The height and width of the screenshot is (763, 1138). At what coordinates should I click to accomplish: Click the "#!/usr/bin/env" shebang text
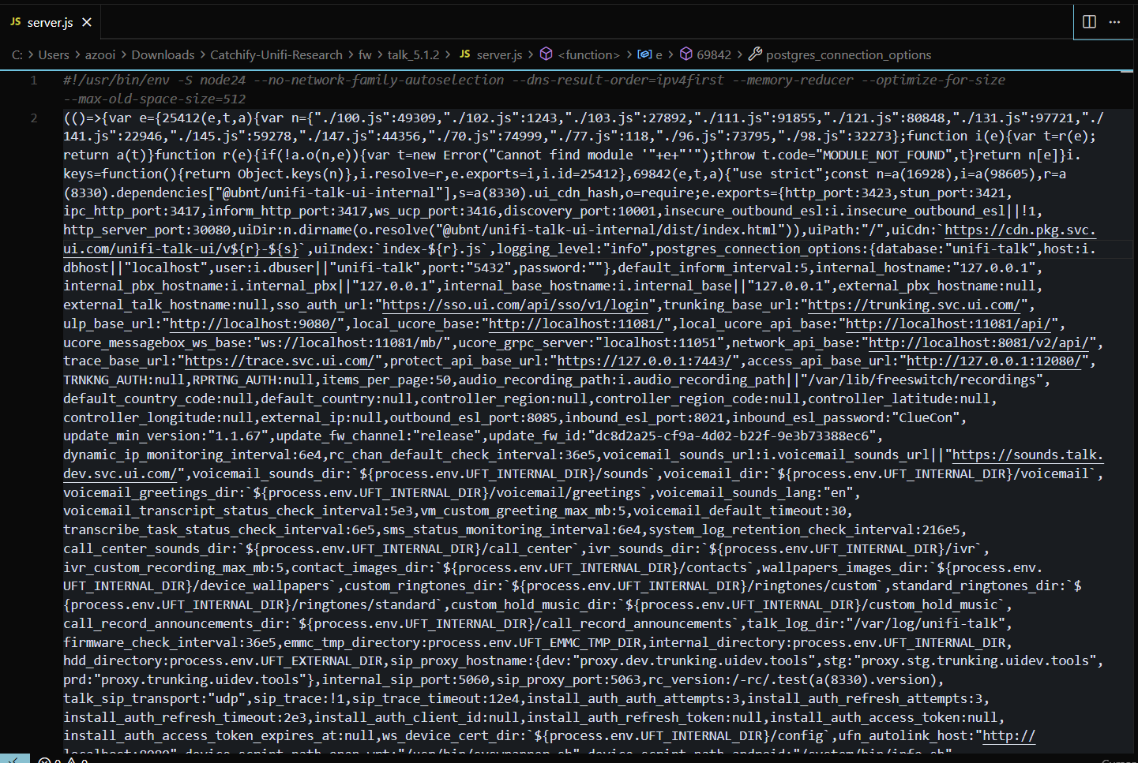pos(116,80)
